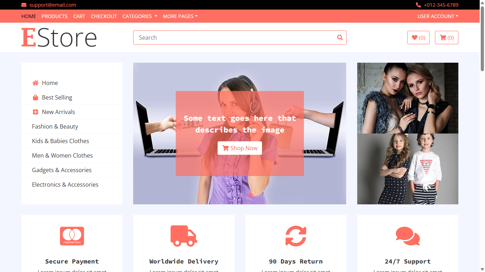Screen dimensions: 485x272
Task: Open the wishlist via the heart icon
Action: (414, 37)
